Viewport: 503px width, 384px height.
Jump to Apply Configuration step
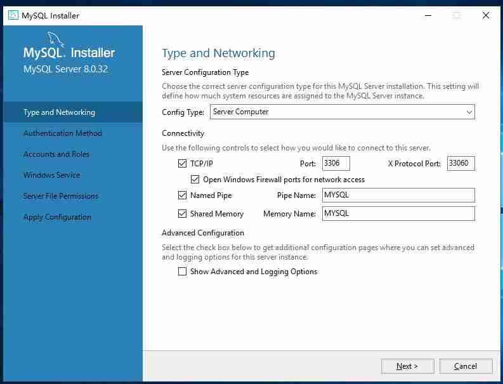coord(57,217)
